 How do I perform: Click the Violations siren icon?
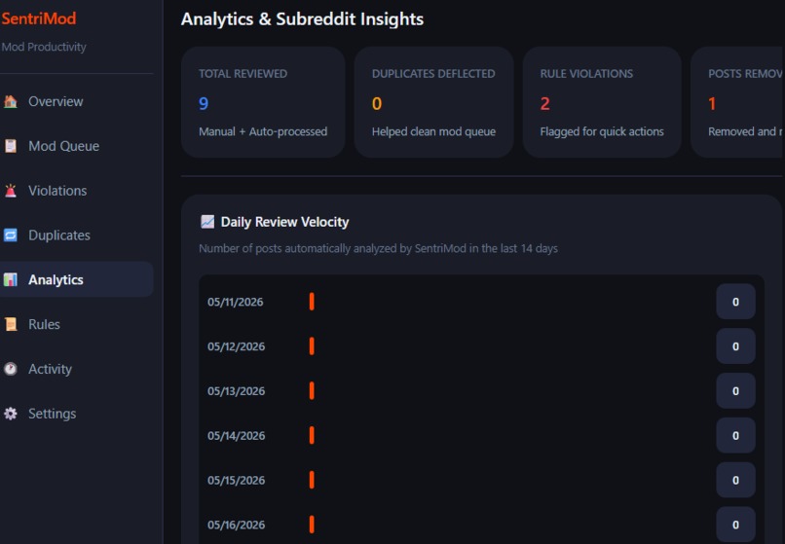click(x=10, y=191)
